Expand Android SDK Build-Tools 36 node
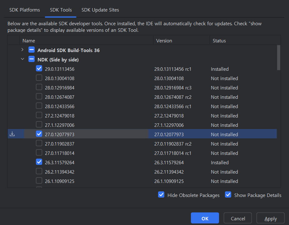Viewport: 289px width, 225px height. click(x=22, y=50)
